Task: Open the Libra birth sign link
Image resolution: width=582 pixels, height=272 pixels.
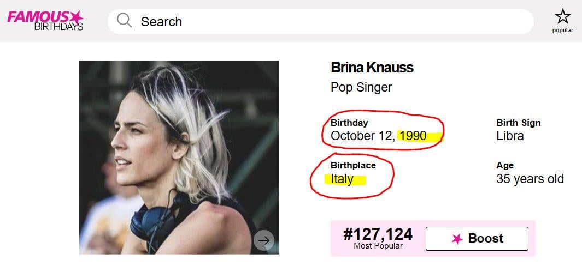Action: point(510,136)
